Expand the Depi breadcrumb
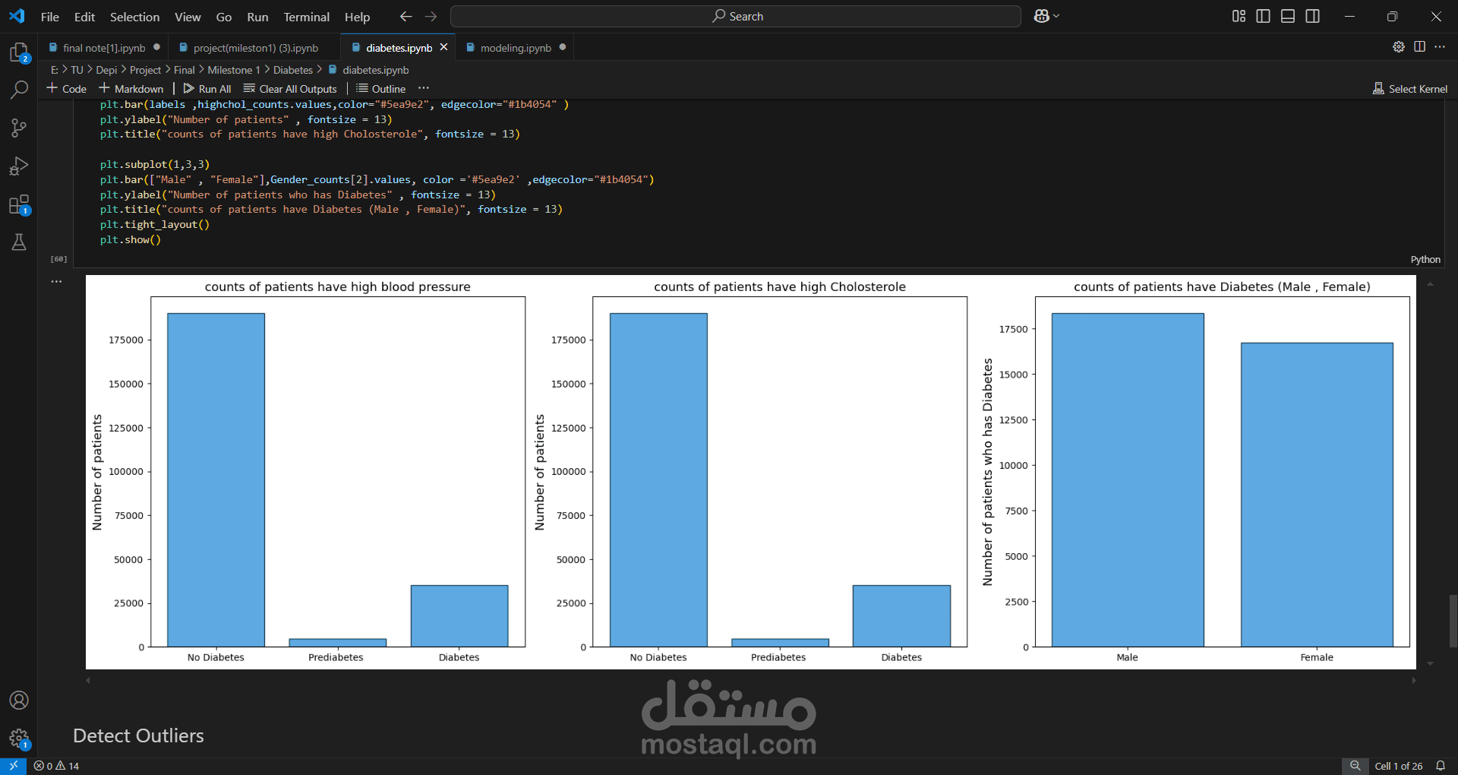This screenshot has height=775, width=1458. coord(106,70)
